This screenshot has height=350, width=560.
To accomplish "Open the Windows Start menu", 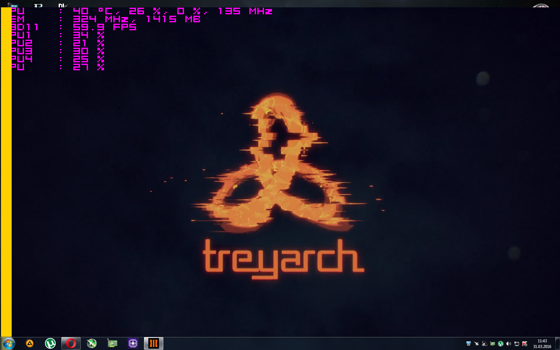I will (x=8, y=343).
